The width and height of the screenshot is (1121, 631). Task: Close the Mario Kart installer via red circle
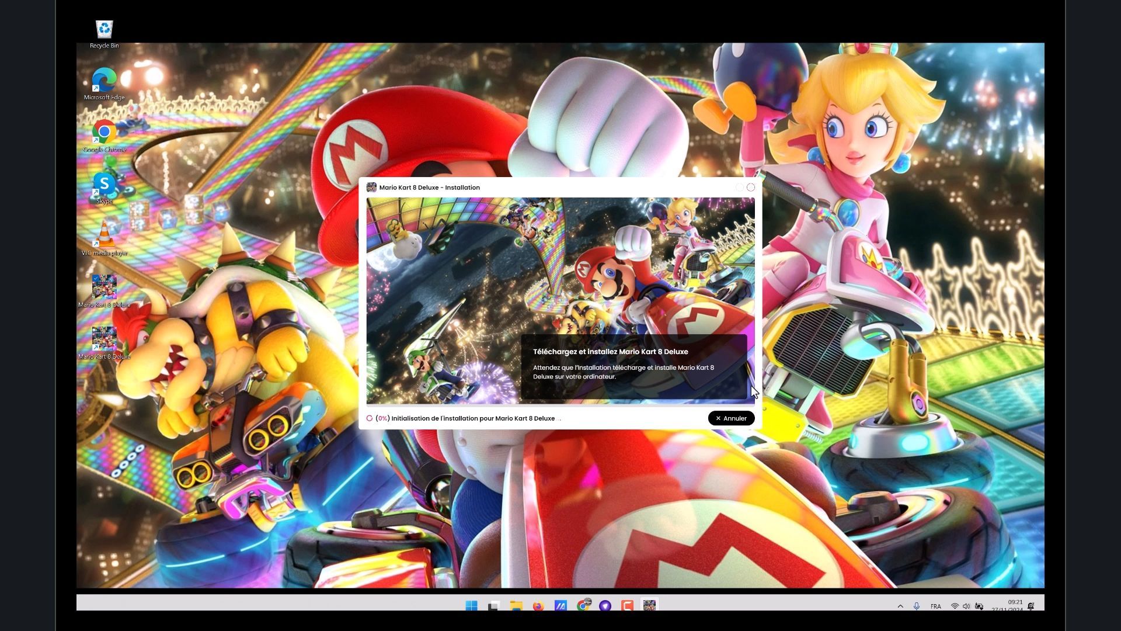(751, 188)
